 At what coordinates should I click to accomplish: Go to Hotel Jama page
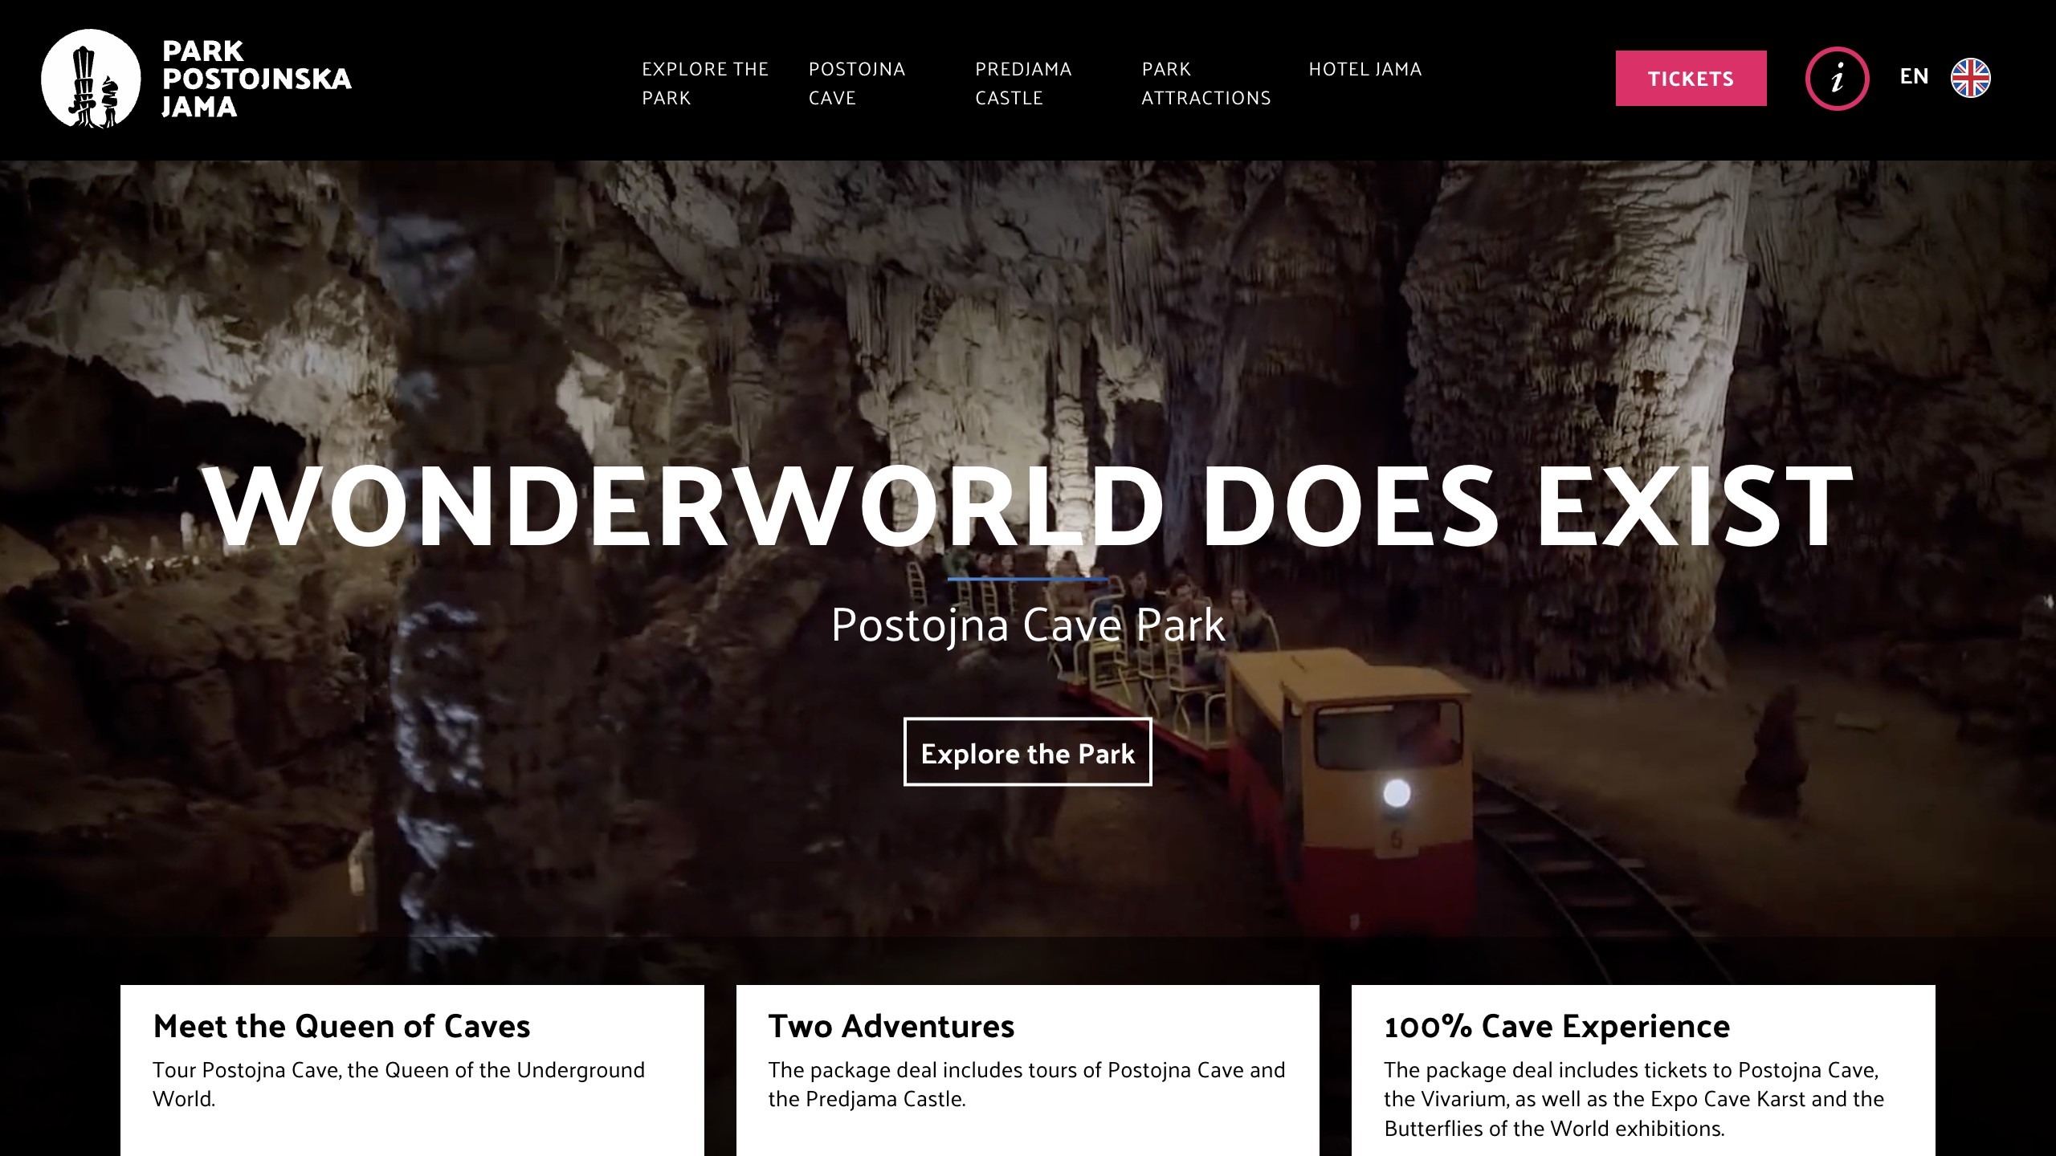[1365, 69]
